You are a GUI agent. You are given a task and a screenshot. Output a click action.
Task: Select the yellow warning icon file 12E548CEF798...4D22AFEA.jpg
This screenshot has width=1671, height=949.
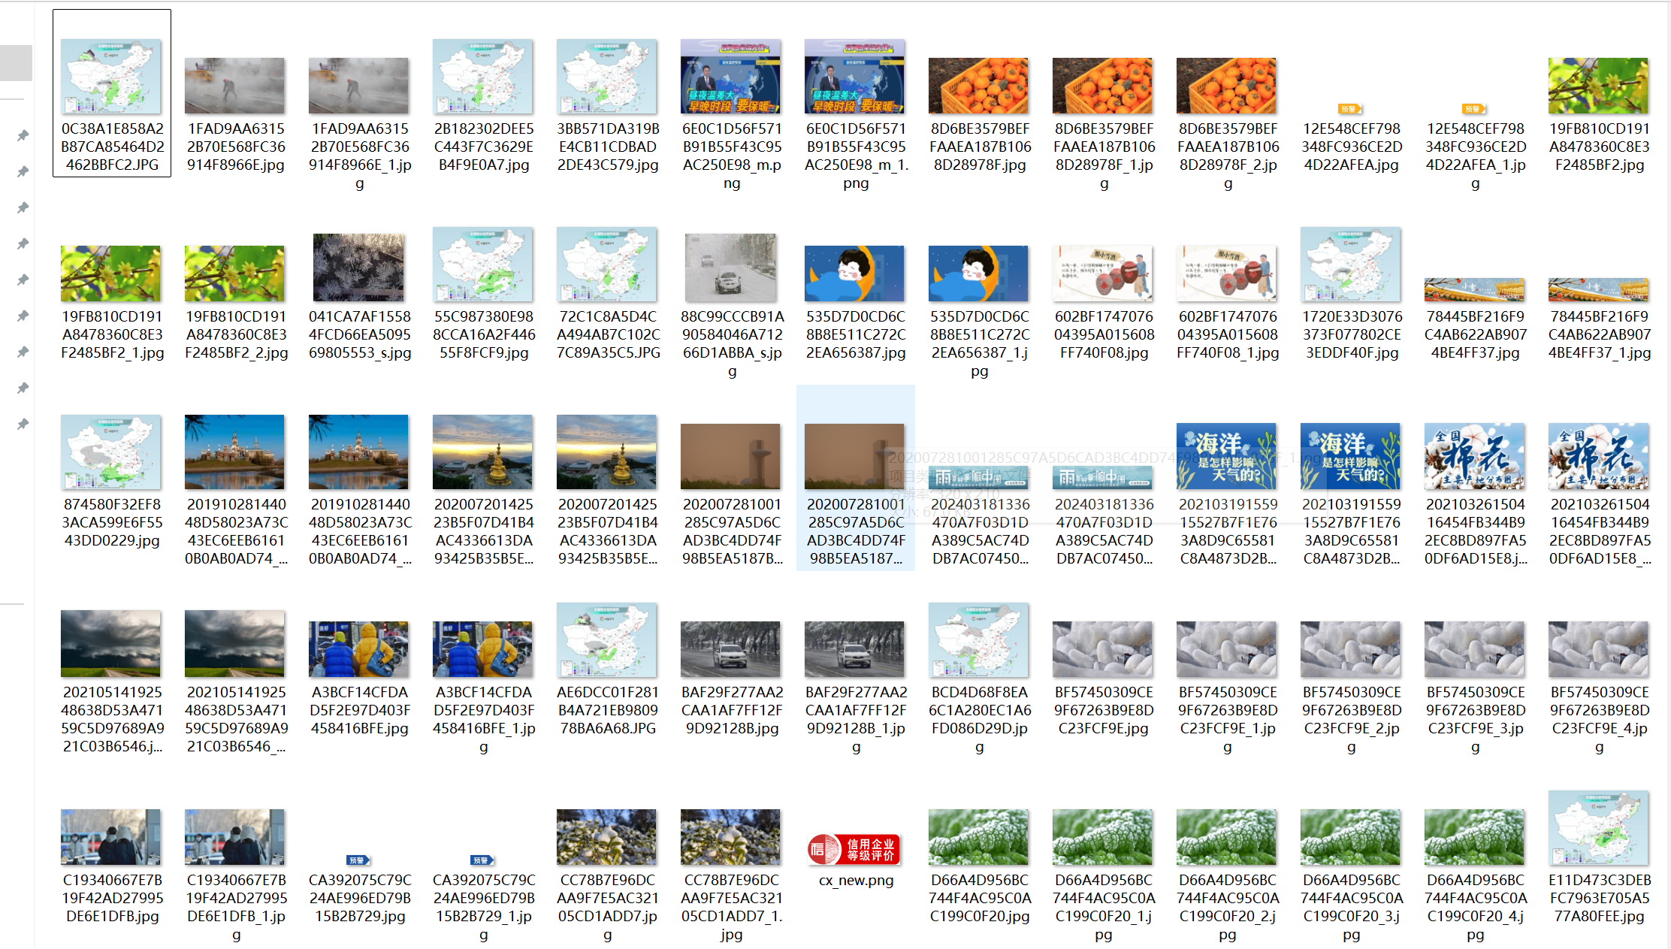pyautogui.click(x=1351, y=109)
